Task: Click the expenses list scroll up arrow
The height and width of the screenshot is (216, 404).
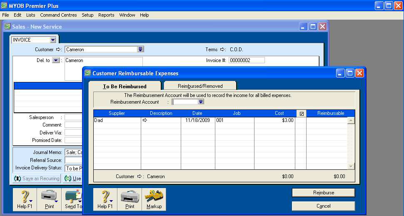Action: [351, 121]
